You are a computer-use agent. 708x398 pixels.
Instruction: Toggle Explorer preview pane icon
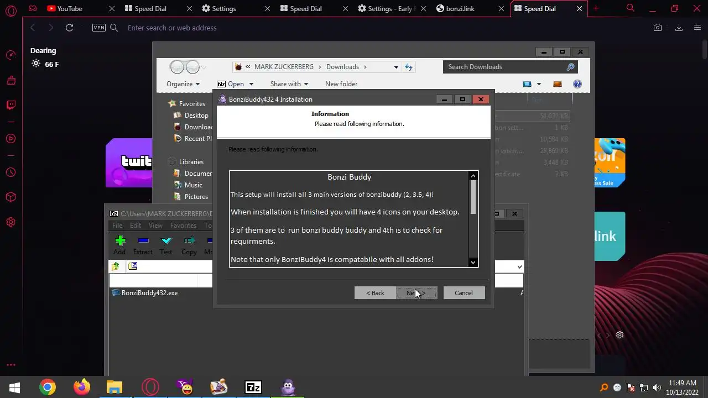(x=558, y=84)
